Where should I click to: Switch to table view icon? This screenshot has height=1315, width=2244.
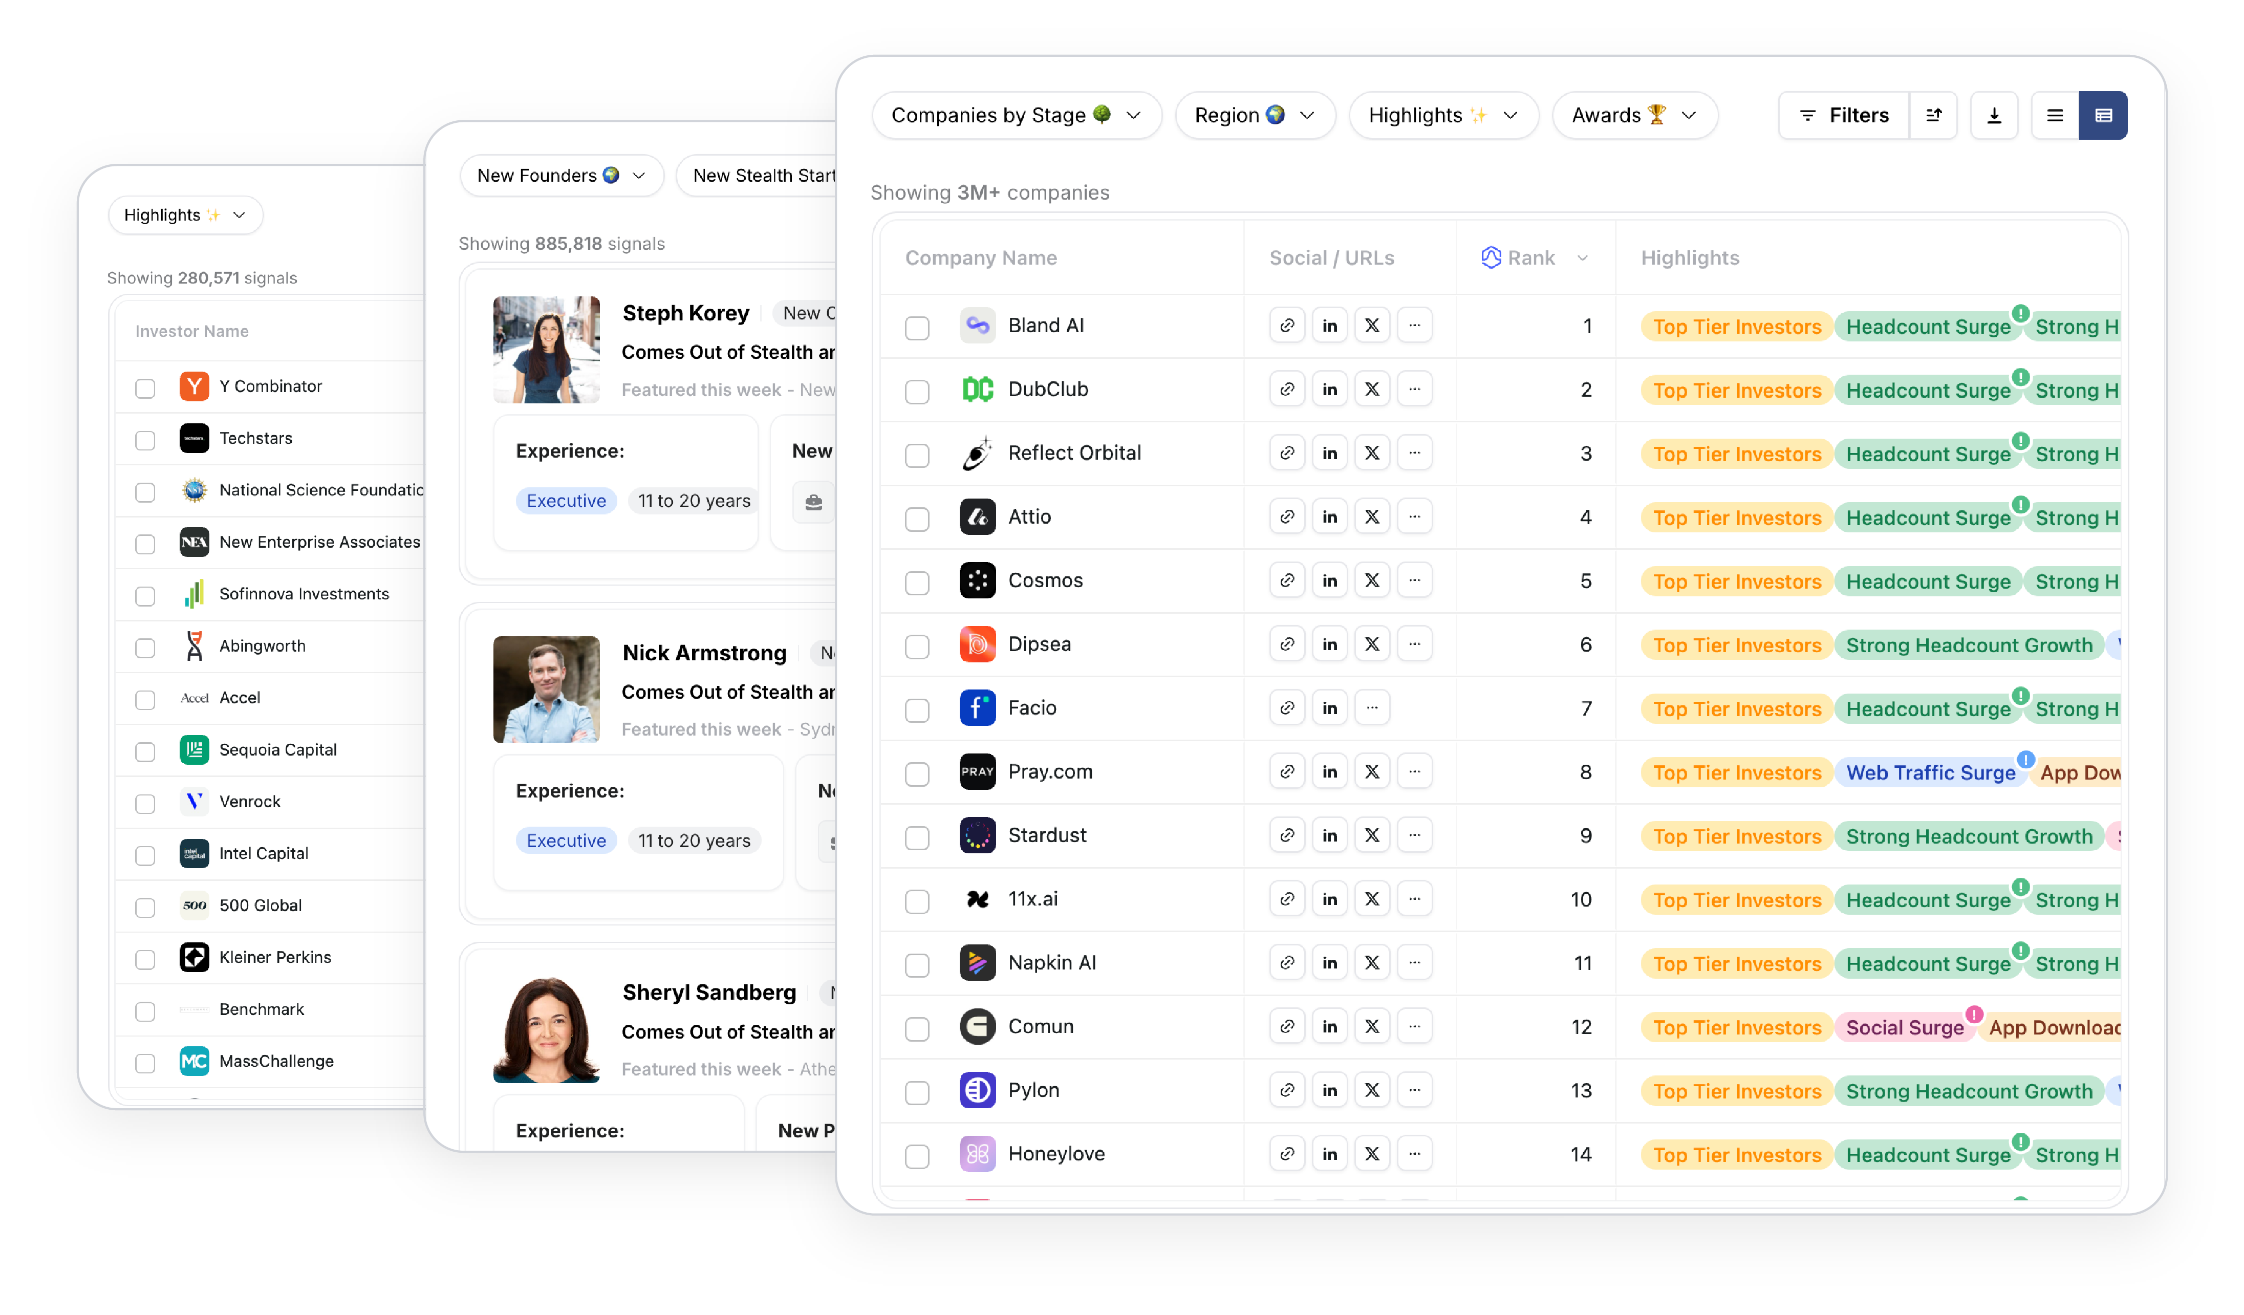pos(2103,115)
